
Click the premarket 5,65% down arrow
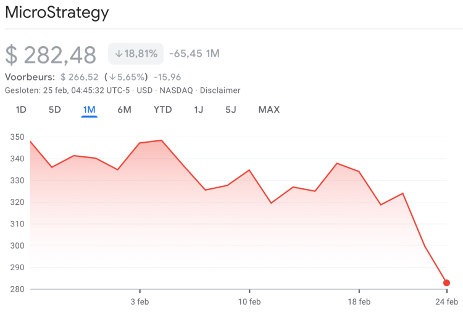(112, 77)
